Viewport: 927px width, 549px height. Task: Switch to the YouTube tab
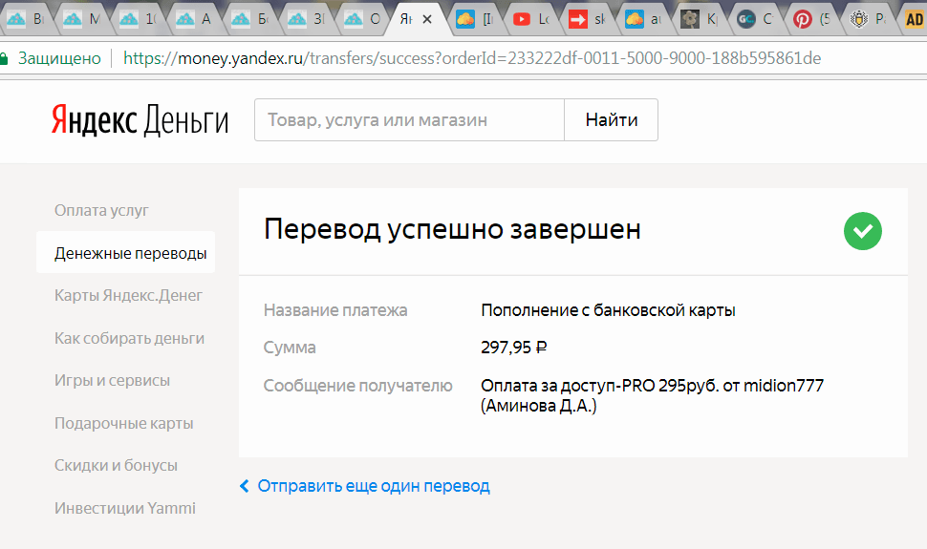(x=530, y=19)
